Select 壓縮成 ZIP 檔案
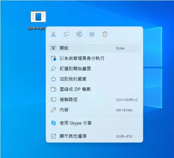The image size is (174, 158). point(94,89)
